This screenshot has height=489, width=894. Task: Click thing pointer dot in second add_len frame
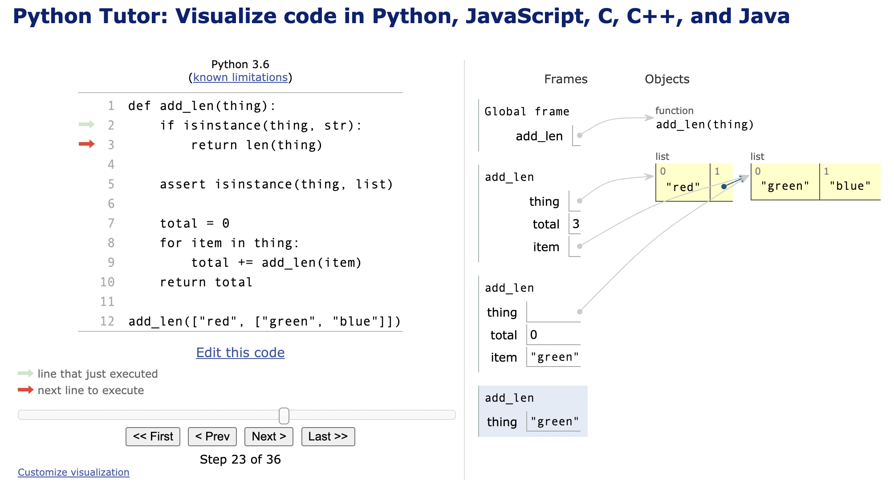[x=580, y=312]
